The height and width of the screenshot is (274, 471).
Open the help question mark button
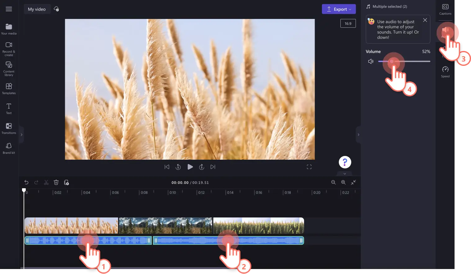345,162
